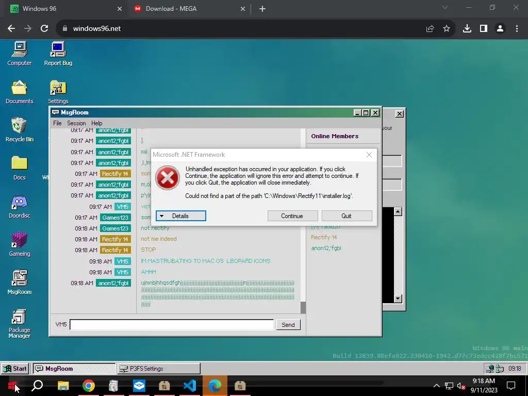The width and height of the screenshot is (528, 396).
Task: Open the Docs folder icon
Action: (x=19, y=168)
